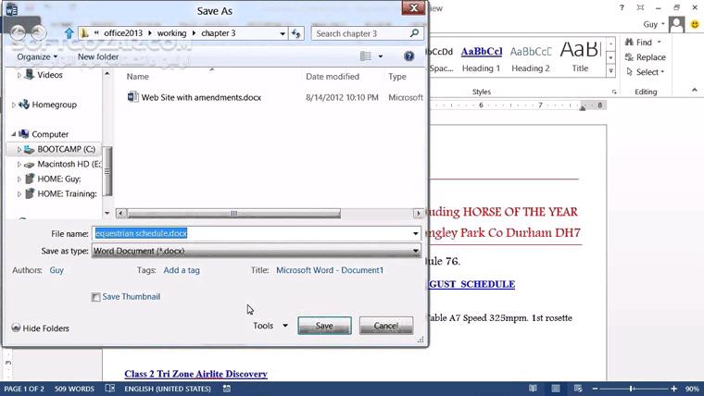Click the Replace icon in the Editing group
Image resolution: width=704 pixels, height=396 pixels.
[629, 57]
